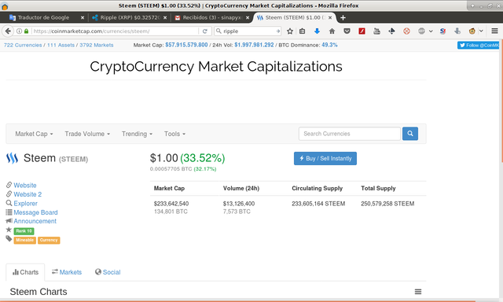This screenshot has height=302, width=503.
Task: Click the Steem logo icon
Action: (13, 158)
